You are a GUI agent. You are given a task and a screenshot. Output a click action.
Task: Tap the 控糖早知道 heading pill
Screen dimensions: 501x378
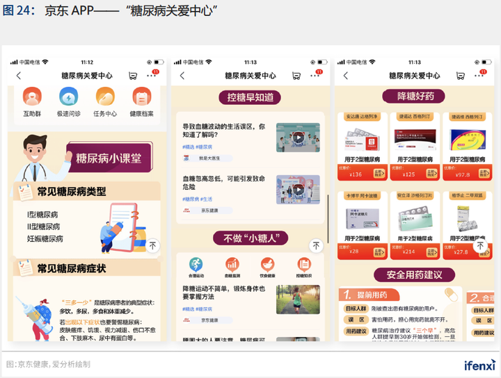[250, 97]
